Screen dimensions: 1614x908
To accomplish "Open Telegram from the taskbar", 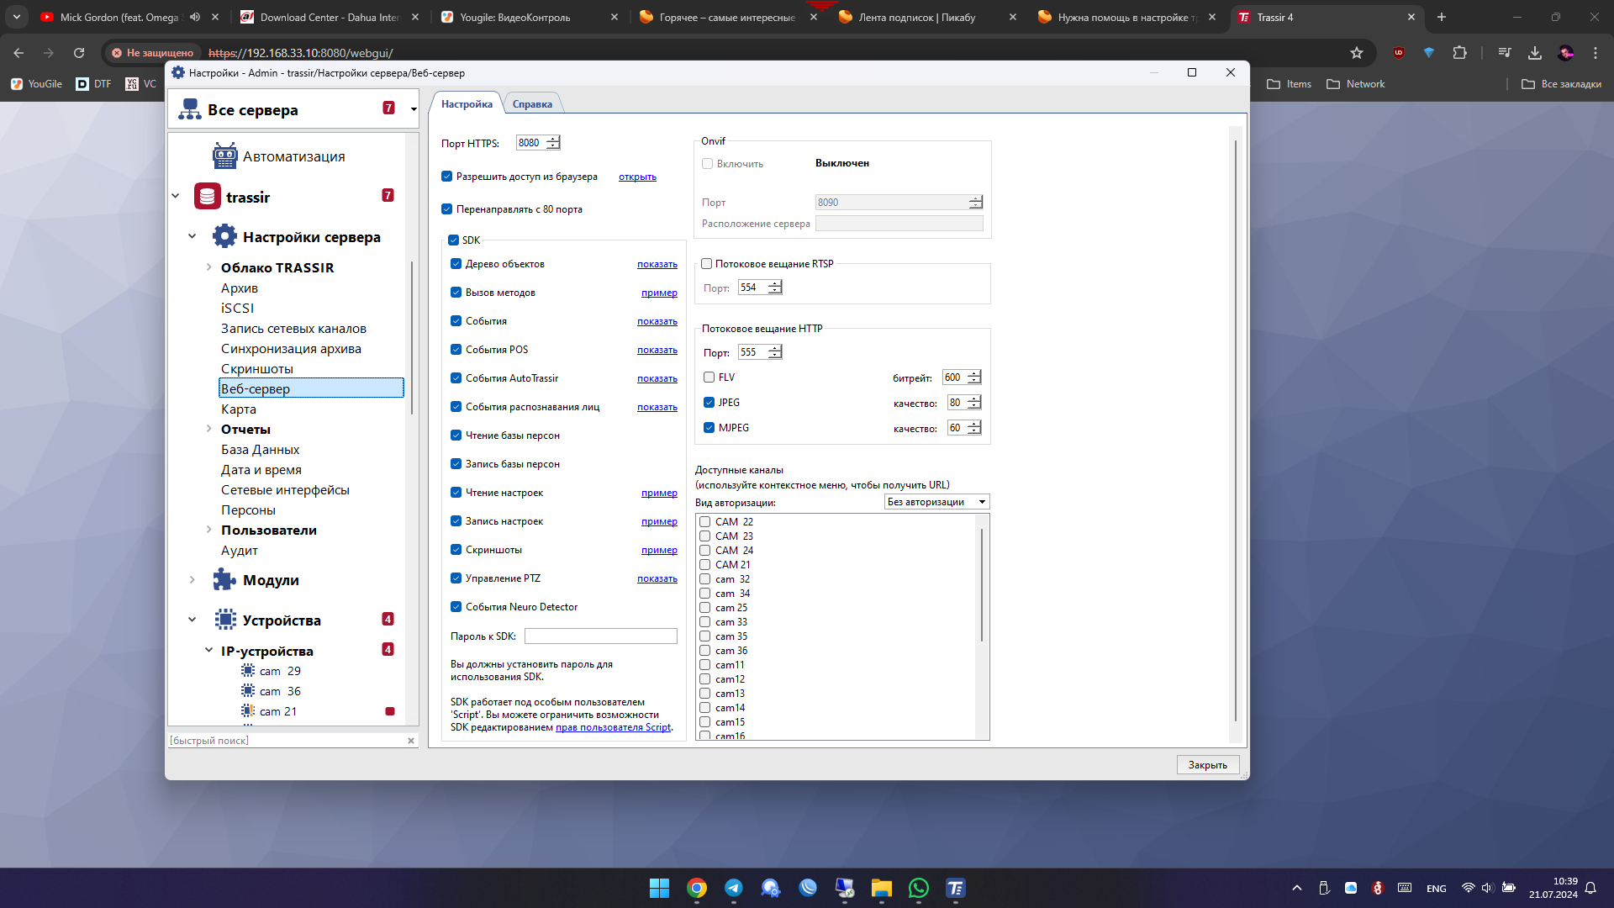I will (733, 888).
